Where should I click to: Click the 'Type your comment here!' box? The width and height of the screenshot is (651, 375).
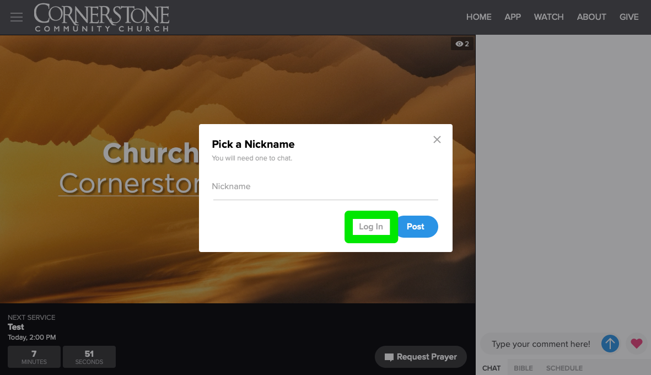tap(540, 344)
